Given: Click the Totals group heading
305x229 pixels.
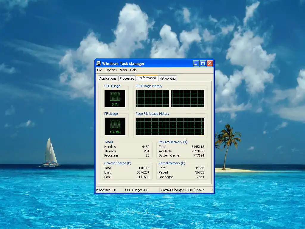Looking at the screenshot, I should (108, 142).
